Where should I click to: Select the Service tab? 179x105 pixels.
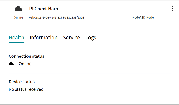coord(71,37)
